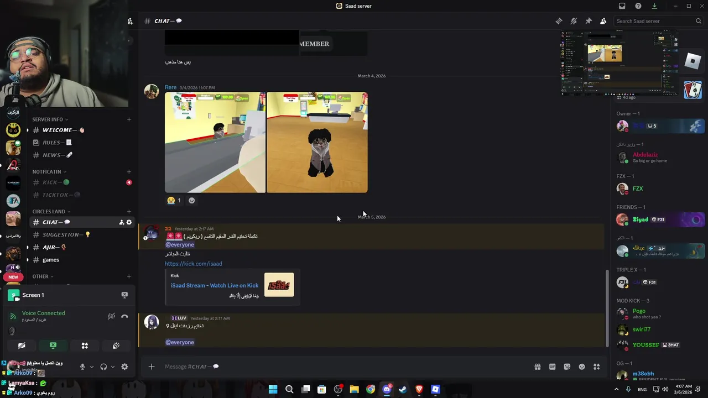Open notification settings bell-slash icon
The height and width of the screenshot is (398, 708).
(574, 21)
